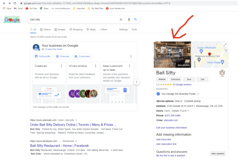Click the 'Ask a question' button
Image resolution: width=241 pixels, height=160 pixels.
tap(218, 153)
